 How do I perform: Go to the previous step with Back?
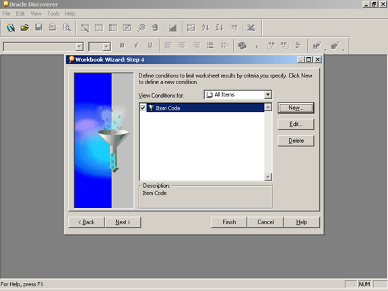[86, 222]
